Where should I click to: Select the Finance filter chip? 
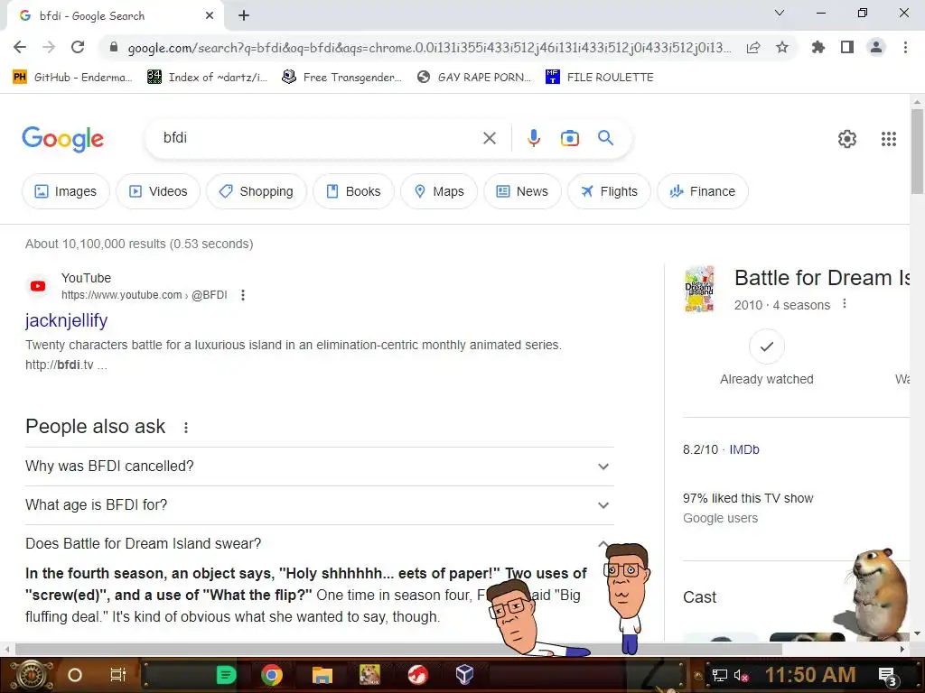pyautogui.click(x=703, y=191)
